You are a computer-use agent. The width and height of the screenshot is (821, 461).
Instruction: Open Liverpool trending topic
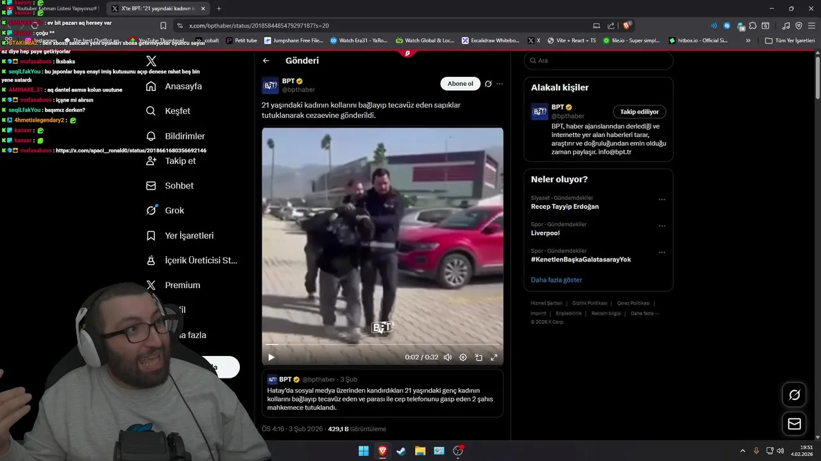(545, 233)
